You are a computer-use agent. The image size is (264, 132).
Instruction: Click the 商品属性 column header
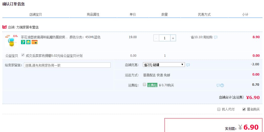click(x=93, y=14)
